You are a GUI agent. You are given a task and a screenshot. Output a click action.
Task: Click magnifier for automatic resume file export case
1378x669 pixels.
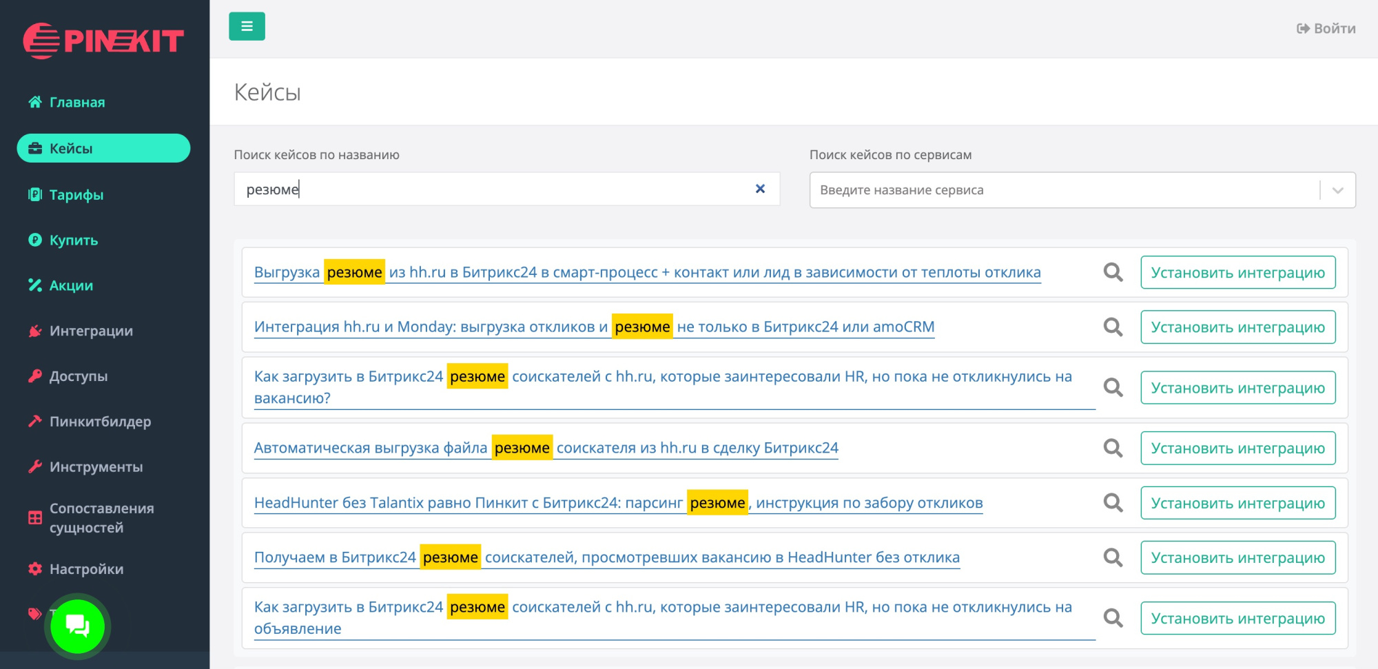pyautogui.click(x=1113, y=448)
